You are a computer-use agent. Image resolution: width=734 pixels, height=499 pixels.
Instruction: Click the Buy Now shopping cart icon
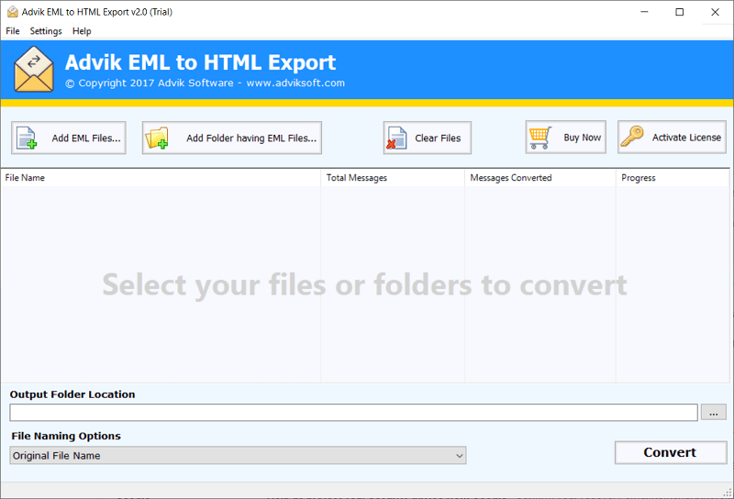(x=540, y=138)
